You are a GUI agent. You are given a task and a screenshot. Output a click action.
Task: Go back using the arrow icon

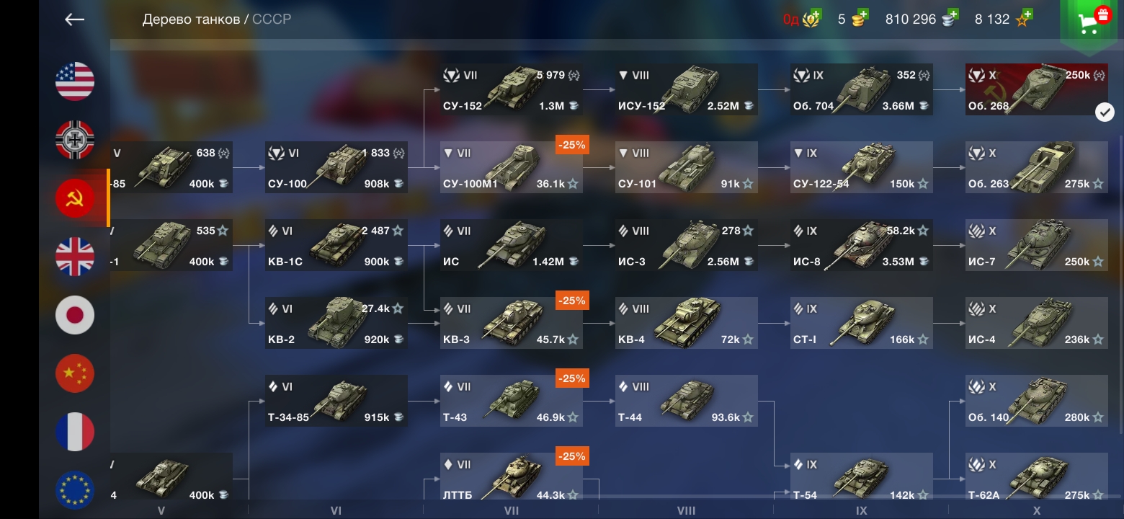(x=75, y=19)
